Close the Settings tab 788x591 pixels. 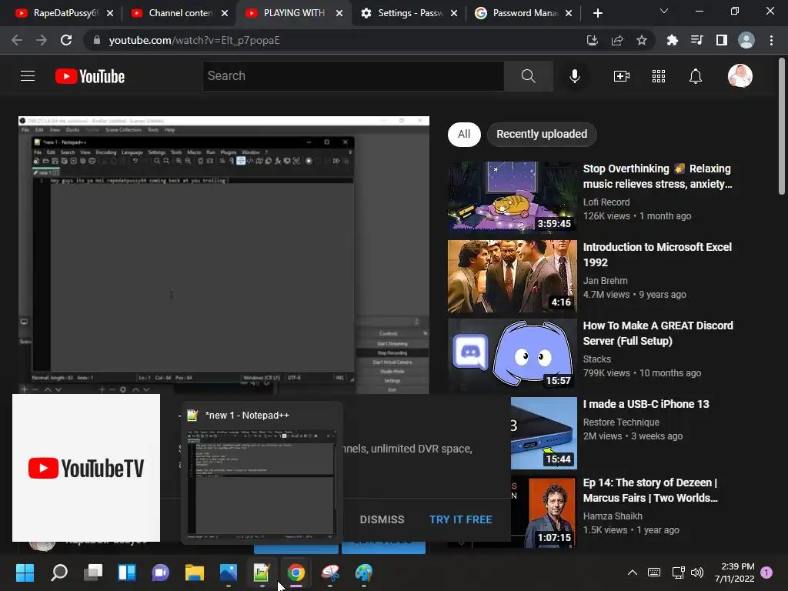454,13
